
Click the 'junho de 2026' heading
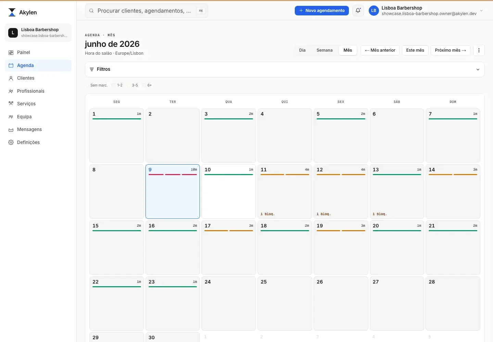(112, 44)
